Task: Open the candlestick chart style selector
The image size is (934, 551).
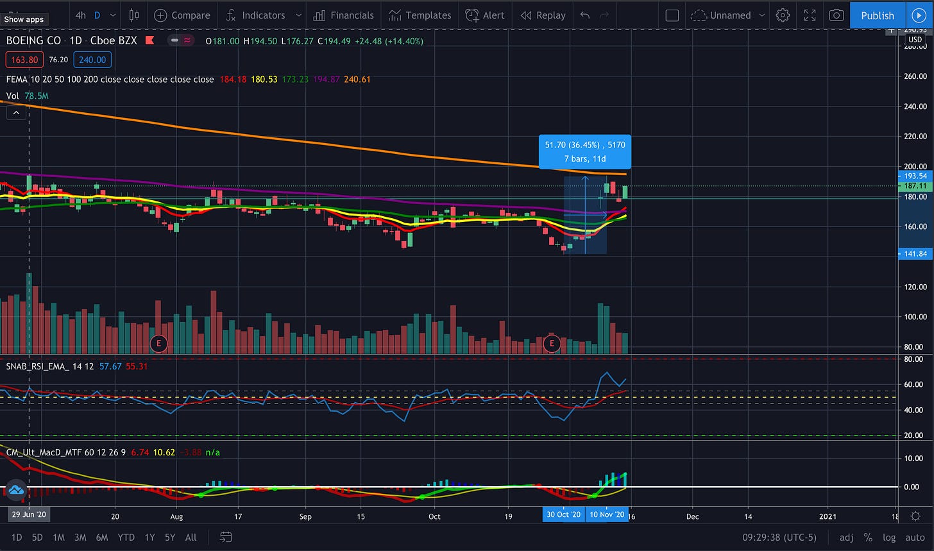Action: point(134,15)
